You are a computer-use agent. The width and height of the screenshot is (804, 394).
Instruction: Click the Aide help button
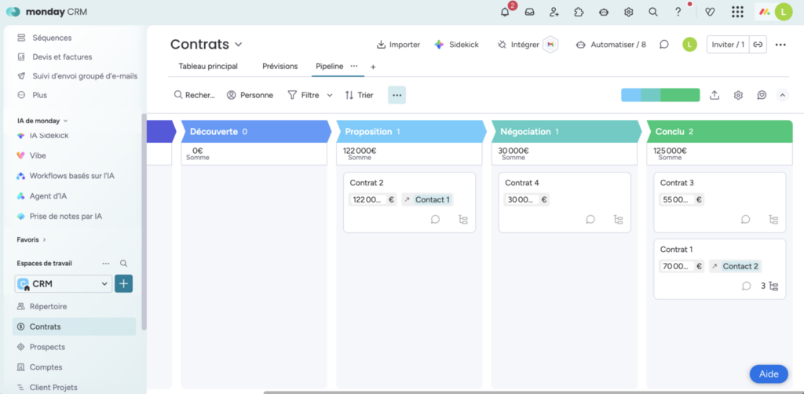click(769, 374)
